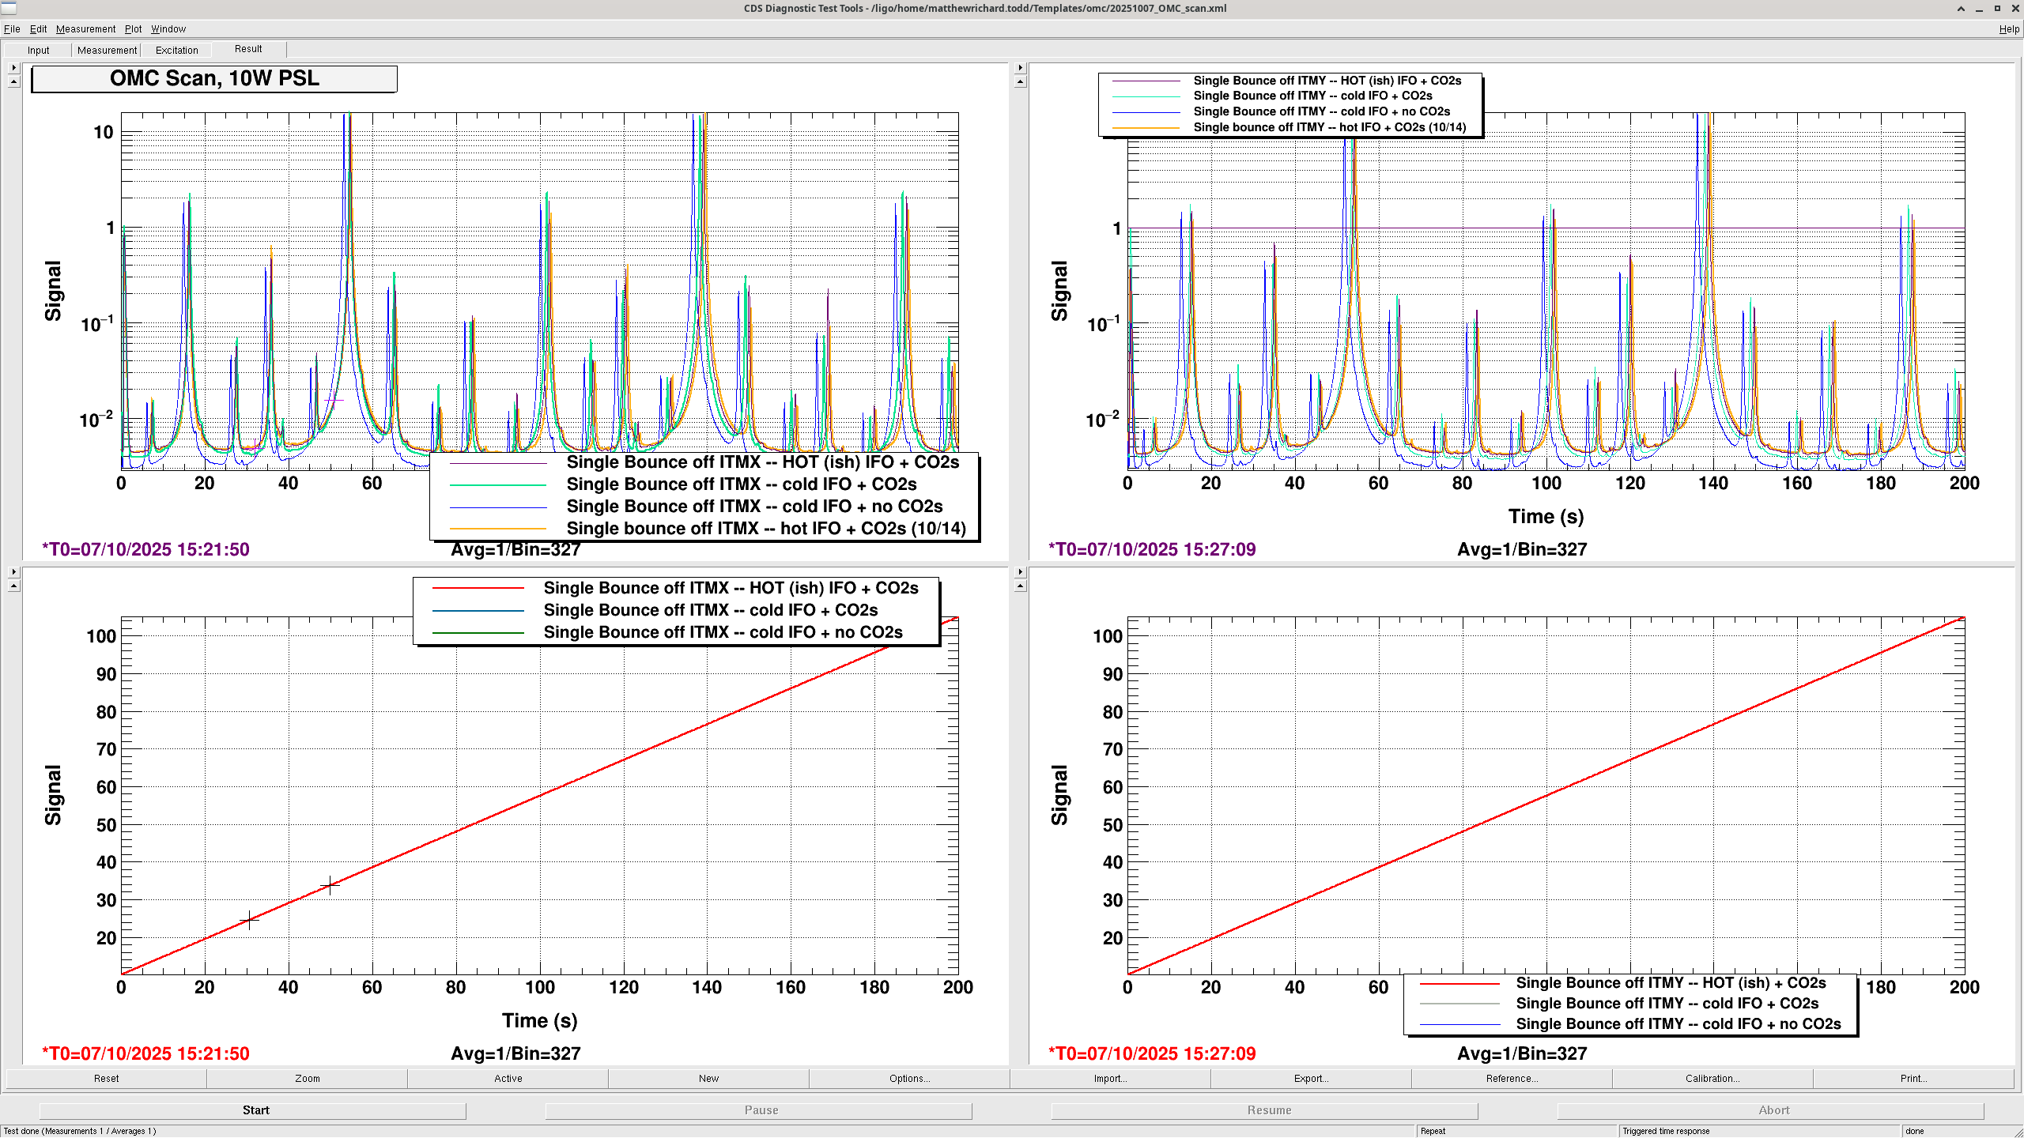Click right-arrow button beside ITMY linear ramp plot
2024x1138 pixels.
tap(1020, 572)
